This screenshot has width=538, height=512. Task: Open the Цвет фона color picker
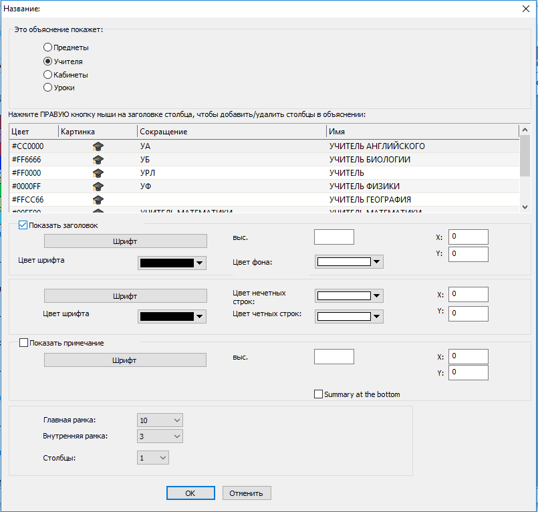tap(348, 262)
